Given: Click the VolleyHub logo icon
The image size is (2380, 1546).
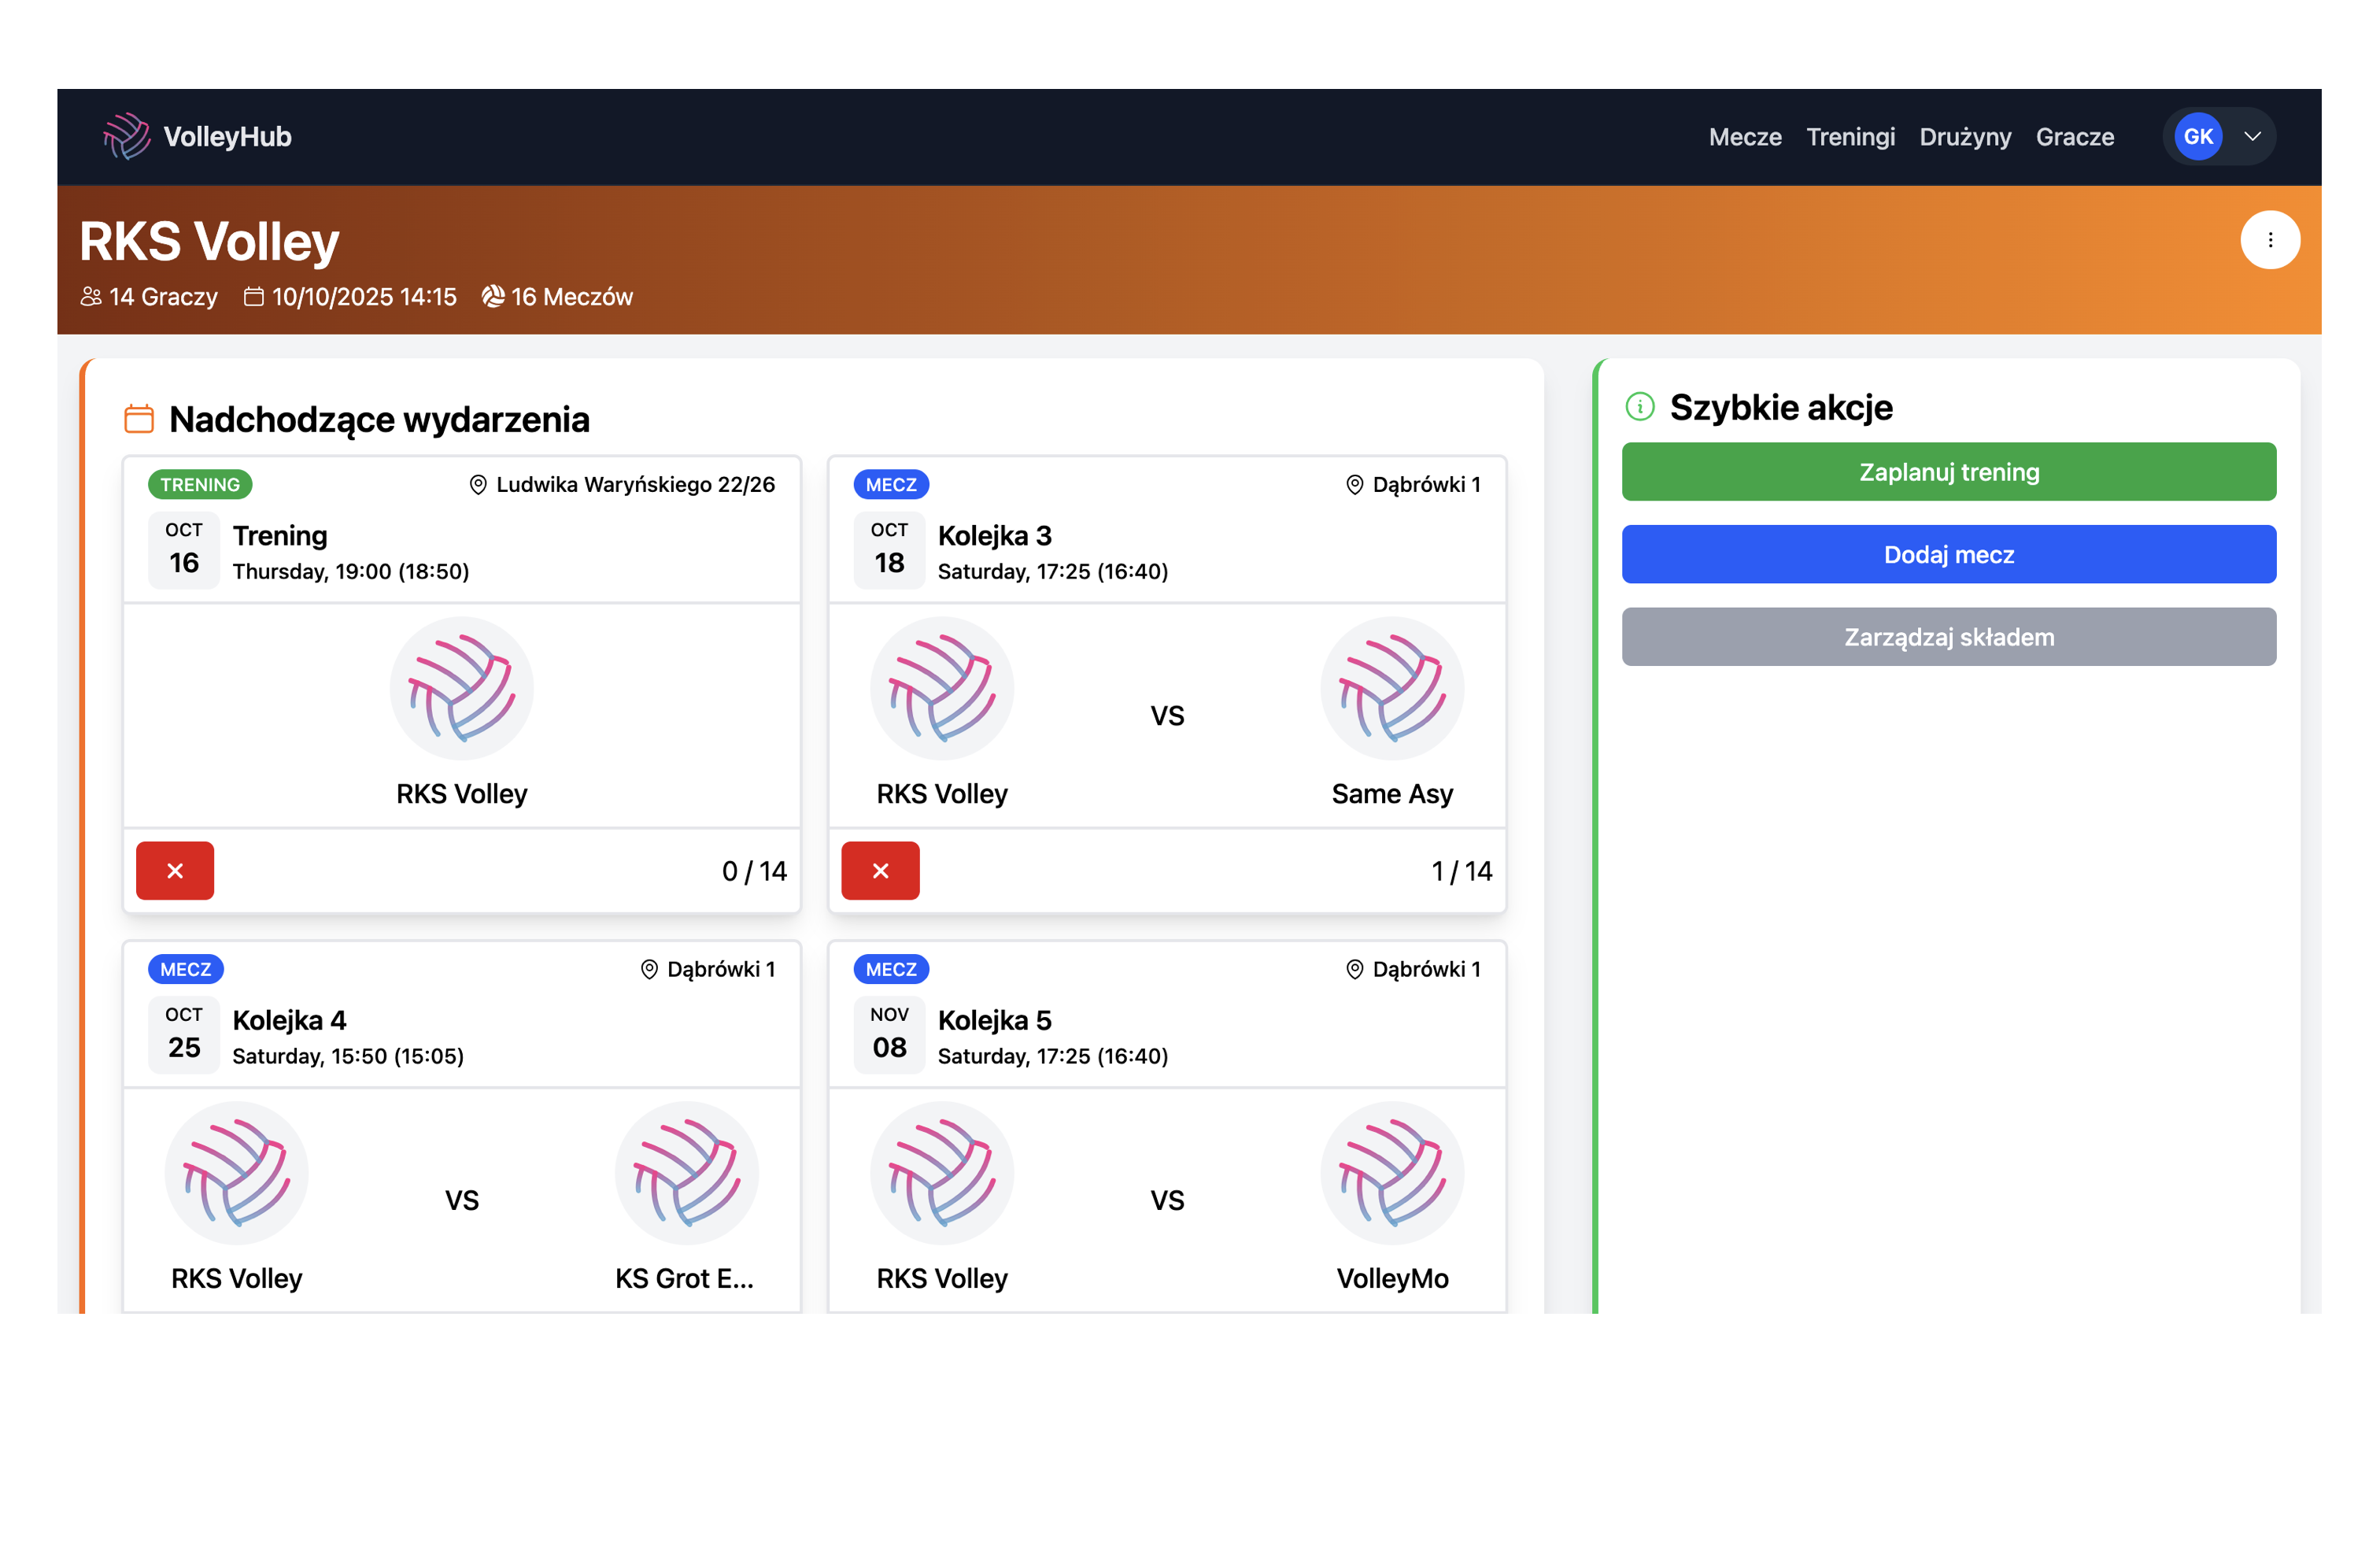Looking at the screenshot, I should [x=126, y=136].
